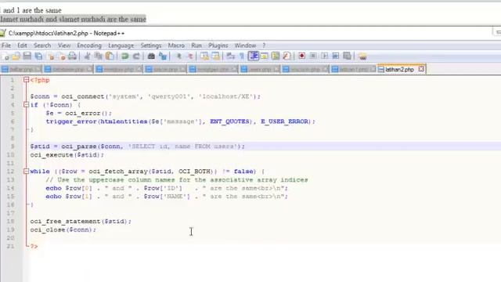Click the closing ?> tag on line 21
Image resolution: width=501 pixels, height=282 pixels.
(34, 246)
